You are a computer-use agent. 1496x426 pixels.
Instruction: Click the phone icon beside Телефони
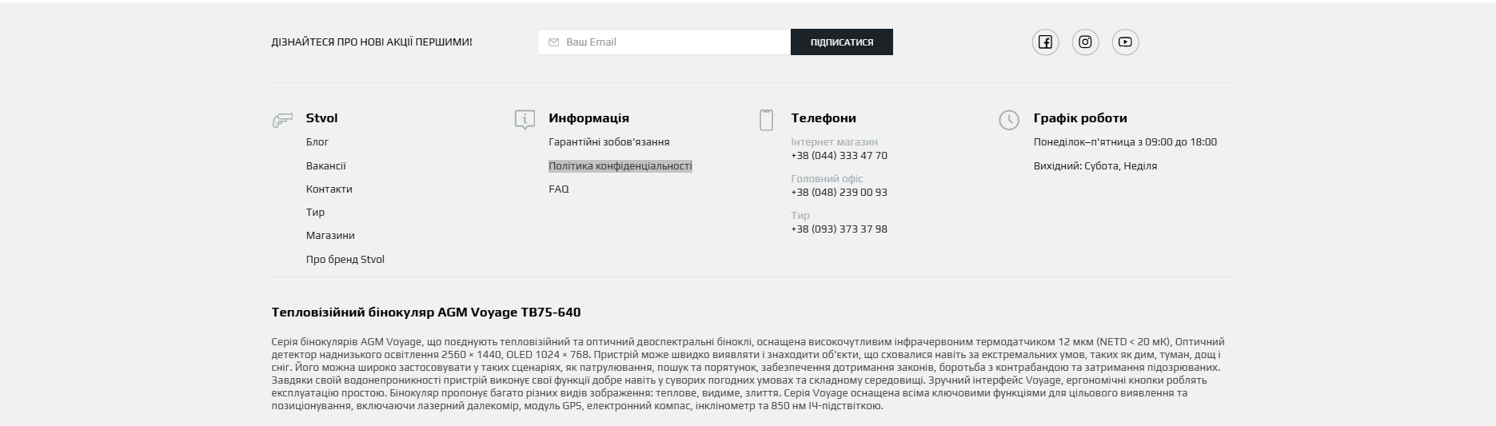pyautogui.click(x=766, y=120)
